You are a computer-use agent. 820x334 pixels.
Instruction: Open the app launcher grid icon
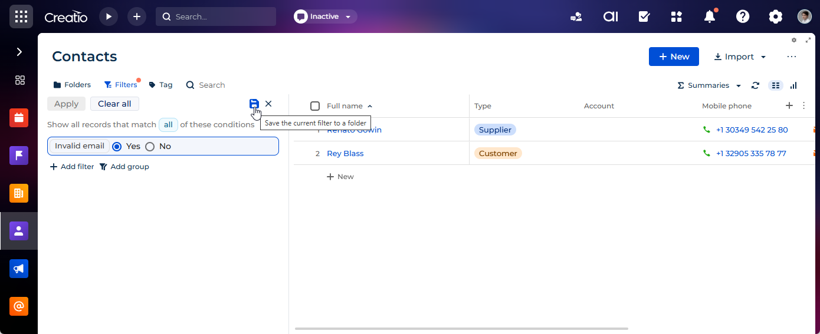tap(21, 16)
